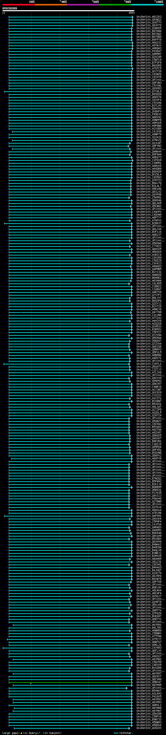Screen dimensions: 166x735
Task: Click label UniRef100_Q75CY7
Action: [x=149, y=639]
